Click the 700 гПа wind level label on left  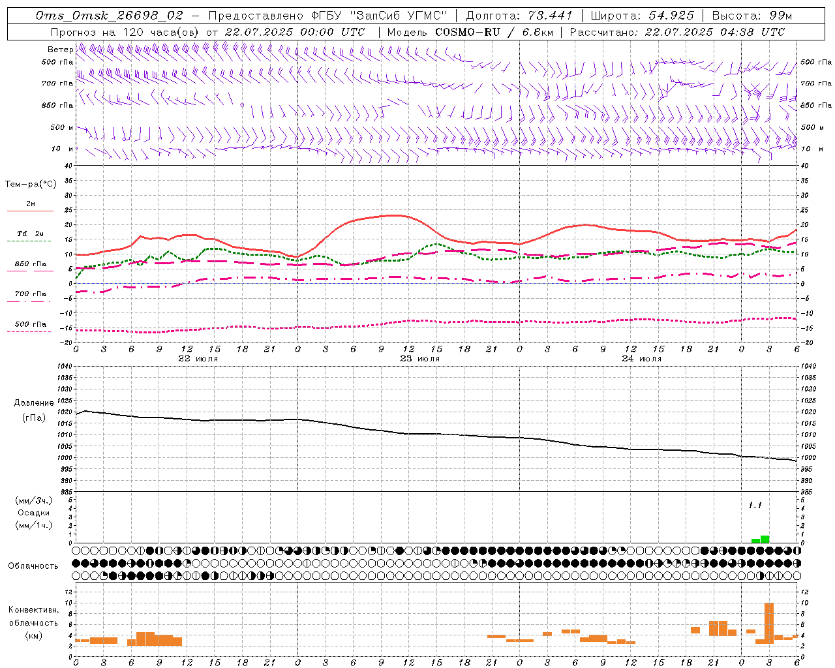(57, 83)
